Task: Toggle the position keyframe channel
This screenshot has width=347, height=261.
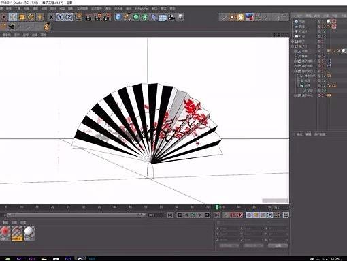Action: (249, 215)
